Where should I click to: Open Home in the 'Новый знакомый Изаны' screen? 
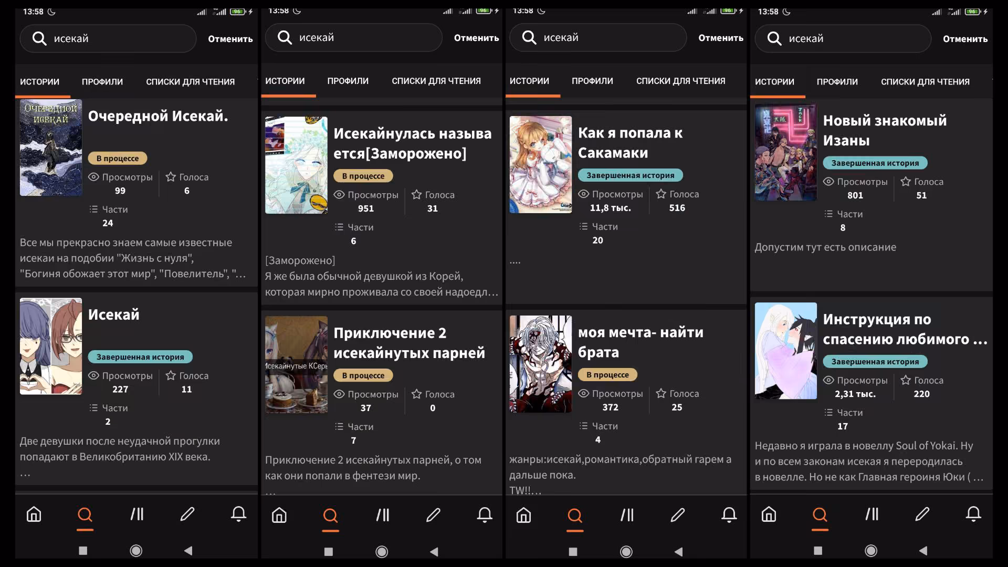pyautogui.click(x=769, y=514)
